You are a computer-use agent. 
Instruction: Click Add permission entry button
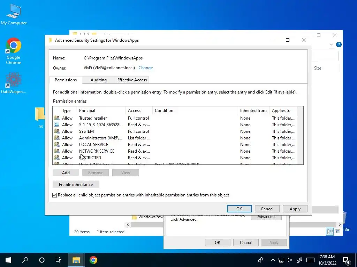pyautogui.click(x=66, y=172)
